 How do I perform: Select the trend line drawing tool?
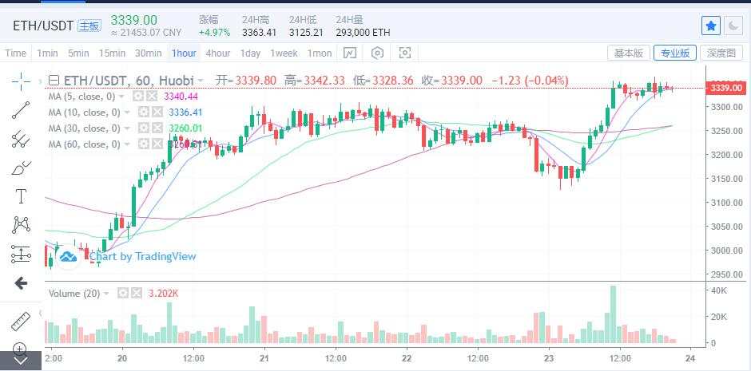[21, 110]
